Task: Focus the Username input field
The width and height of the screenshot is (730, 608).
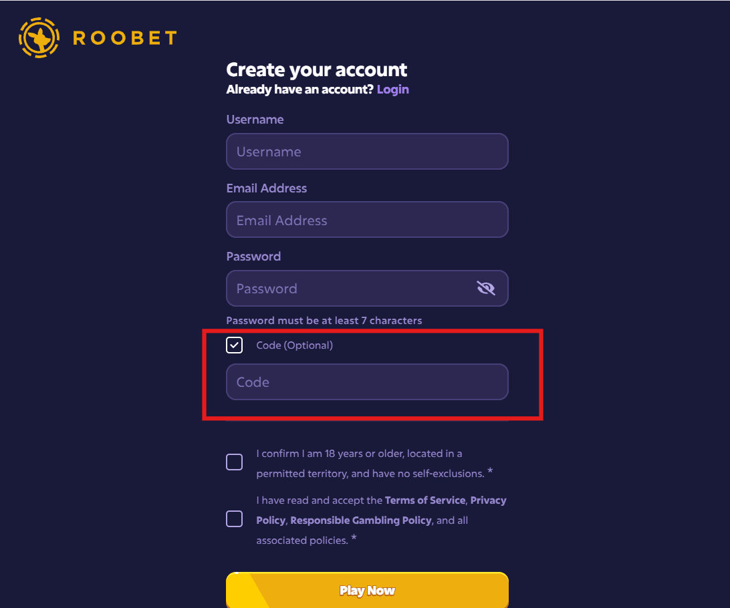Action: point(367,152)
